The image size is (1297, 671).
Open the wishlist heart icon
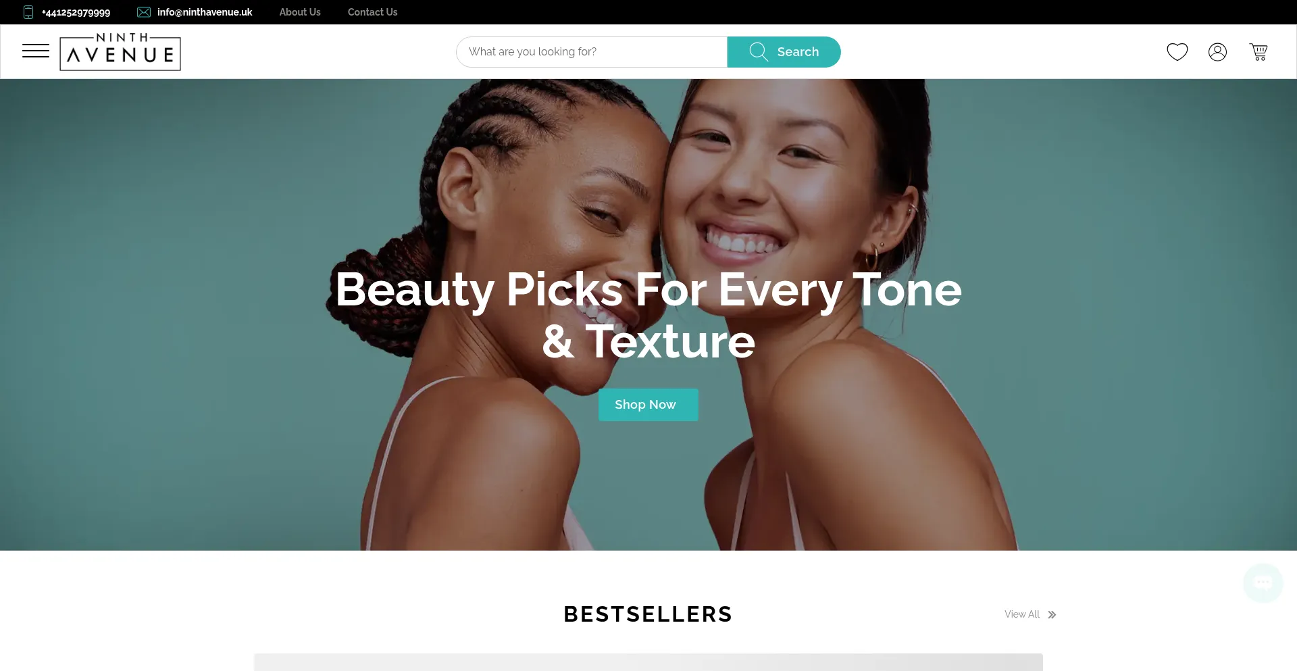(x=1177, y=52)
